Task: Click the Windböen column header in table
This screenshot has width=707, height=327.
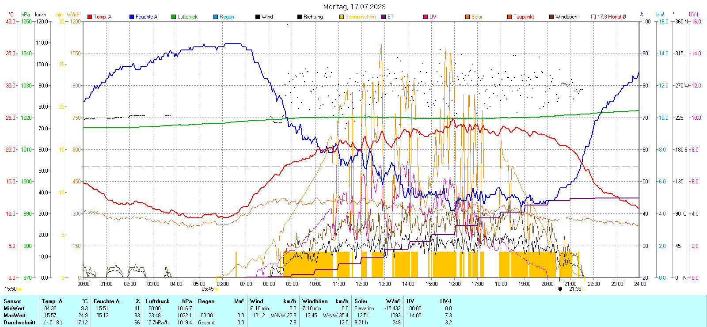Action: pos(315,301)
